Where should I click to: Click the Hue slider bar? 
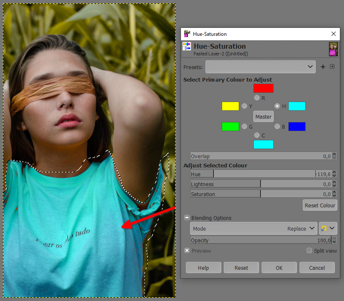tap(261, 174)
